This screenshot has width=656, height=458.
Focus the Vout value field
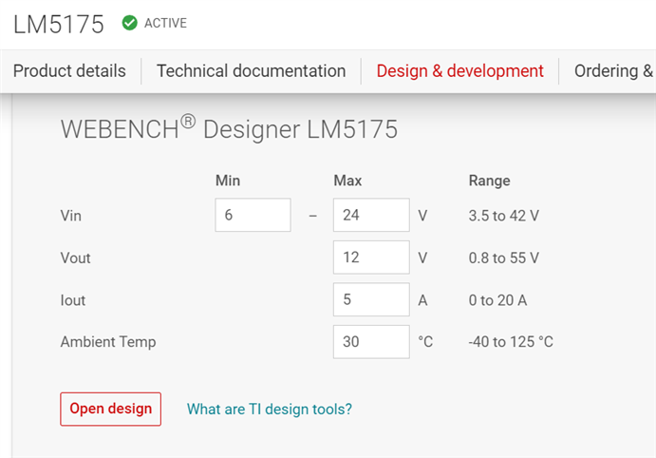370,258
